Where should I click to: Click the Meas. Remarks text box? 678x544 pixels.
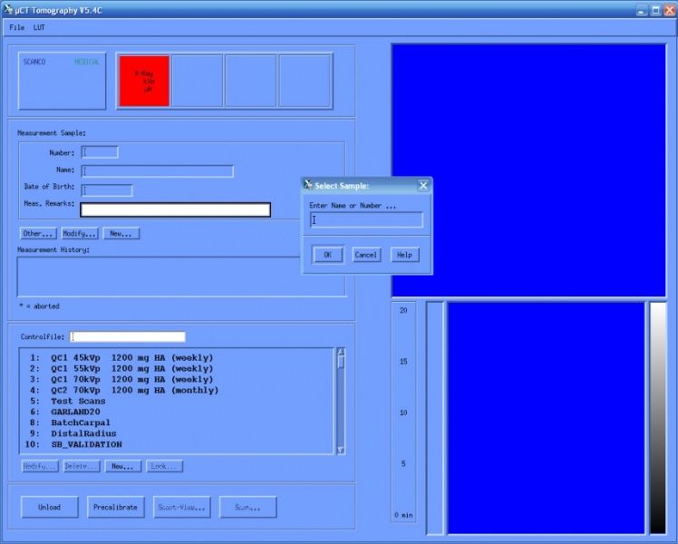[176, 209]
